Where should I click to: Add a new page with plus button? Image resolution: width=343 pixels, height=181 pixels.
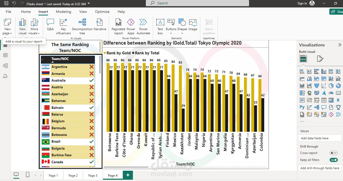(x=128, y=175)
